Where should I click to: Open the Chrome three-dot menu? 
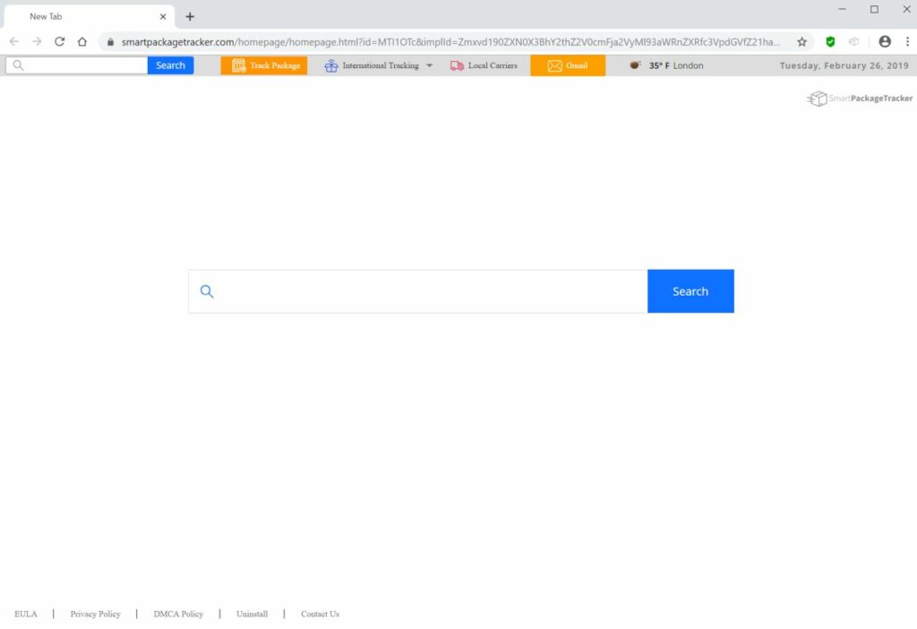(x=908, y=41)
